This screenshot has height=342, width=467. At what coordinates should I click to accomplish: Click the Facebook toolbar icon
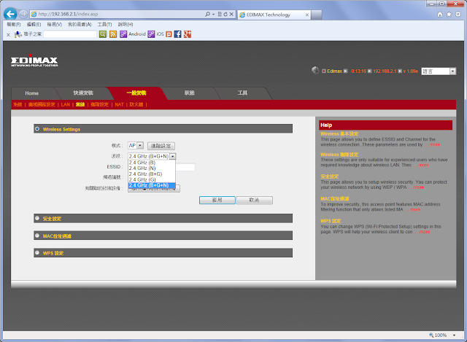(177, 34)
